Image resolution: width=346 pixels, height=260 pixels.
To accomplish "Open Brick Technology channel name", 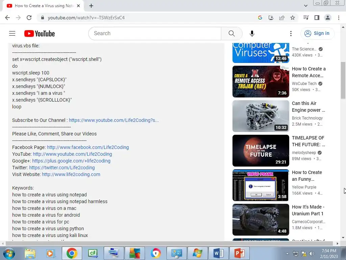I will click(307, 118).
